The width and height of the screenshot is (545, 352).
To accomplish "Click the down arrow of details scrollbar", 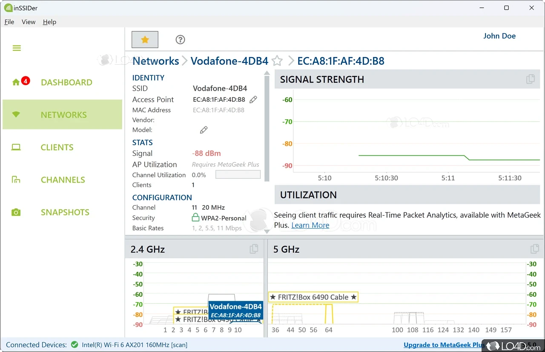I will click(x=267, y=232).
